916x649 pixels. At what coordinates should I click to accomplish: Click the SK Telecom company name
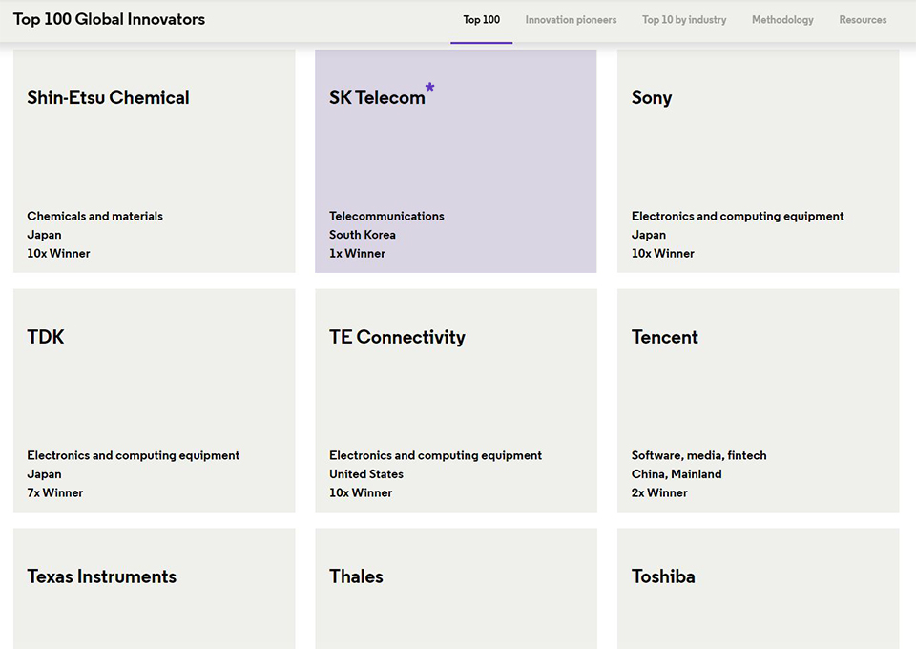click(377, 98)
